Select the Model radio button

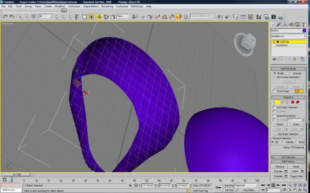275,73
